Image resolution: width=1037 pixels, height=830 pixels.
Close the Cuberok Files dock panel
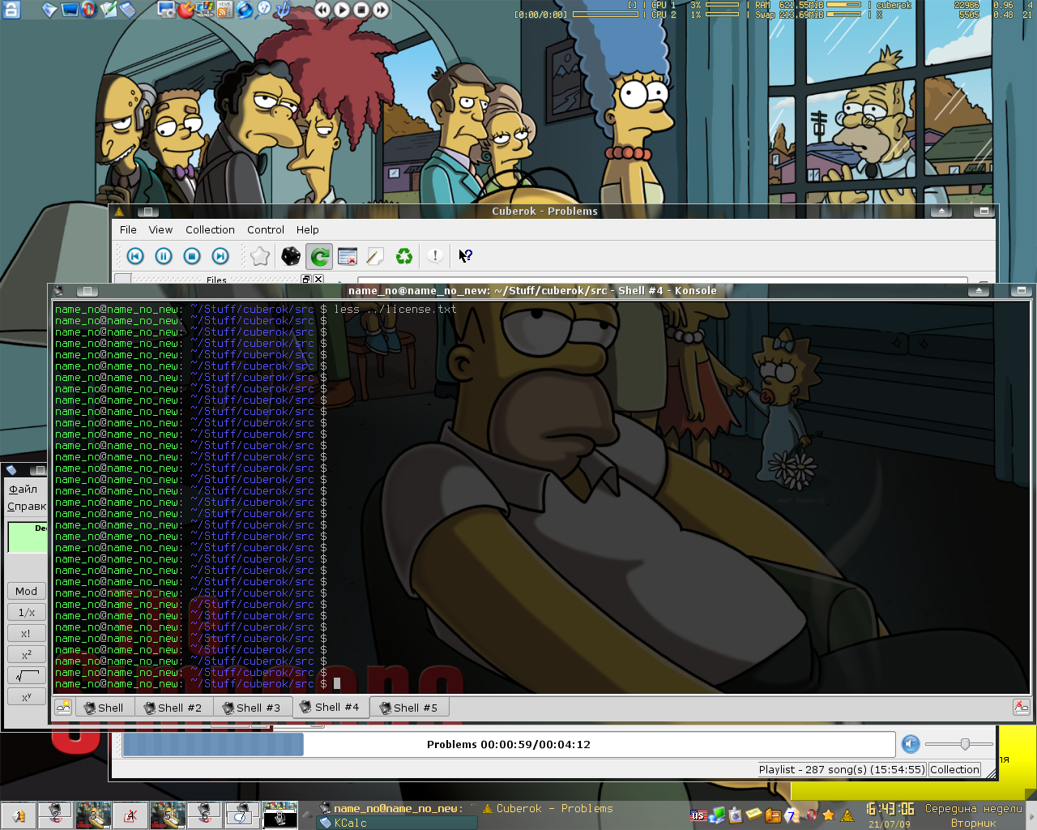(x=318, y=279)
